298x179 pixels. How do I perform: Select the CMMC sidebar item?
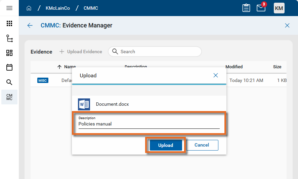point(9,97)
